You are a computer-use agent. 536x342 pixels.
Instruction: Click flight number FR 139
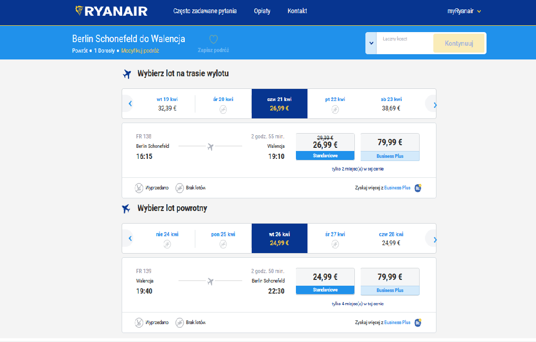click(x=144, y=271)
